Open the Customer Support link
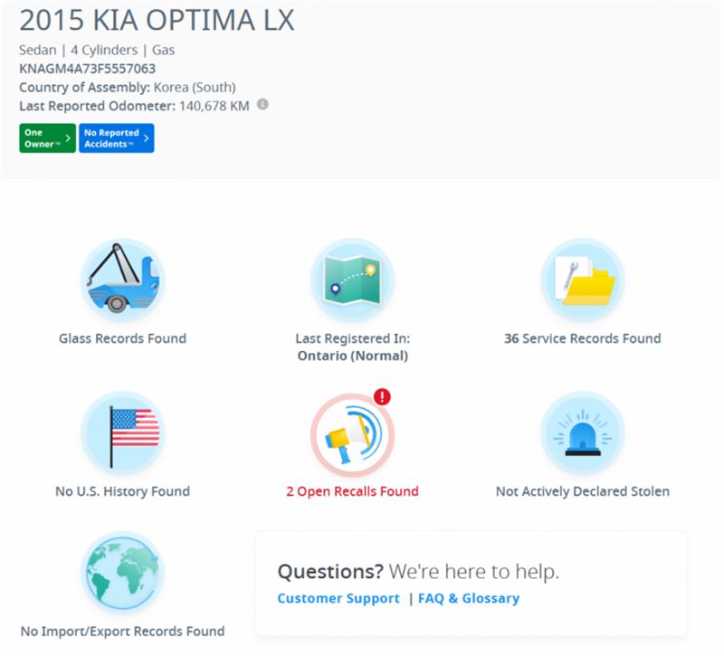Viewport: 724px width, 656px height. click(x=338, y=598)
